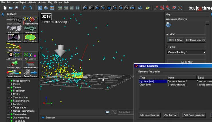Toggle the Solve checkbox
Viewport: 212px width, 122px height.
tap(168, 47)
